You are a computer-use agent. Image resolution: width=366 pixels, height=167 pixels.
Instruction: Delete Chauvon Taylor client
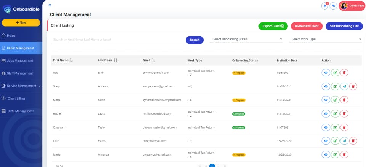tap(344, 127)
